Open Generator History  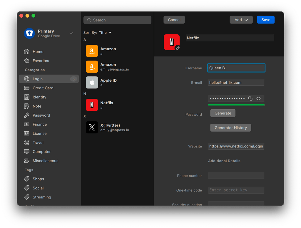tap(231, 128)
